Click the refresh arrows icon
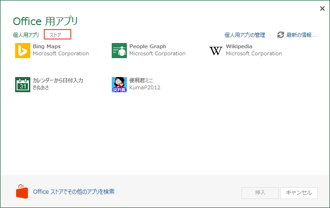 (281, 35)
